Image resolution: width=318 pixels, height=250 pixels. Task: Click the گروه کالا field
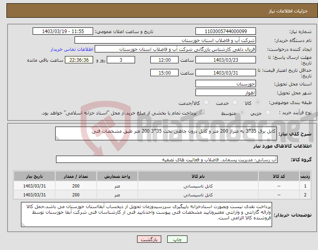[167, 160]
